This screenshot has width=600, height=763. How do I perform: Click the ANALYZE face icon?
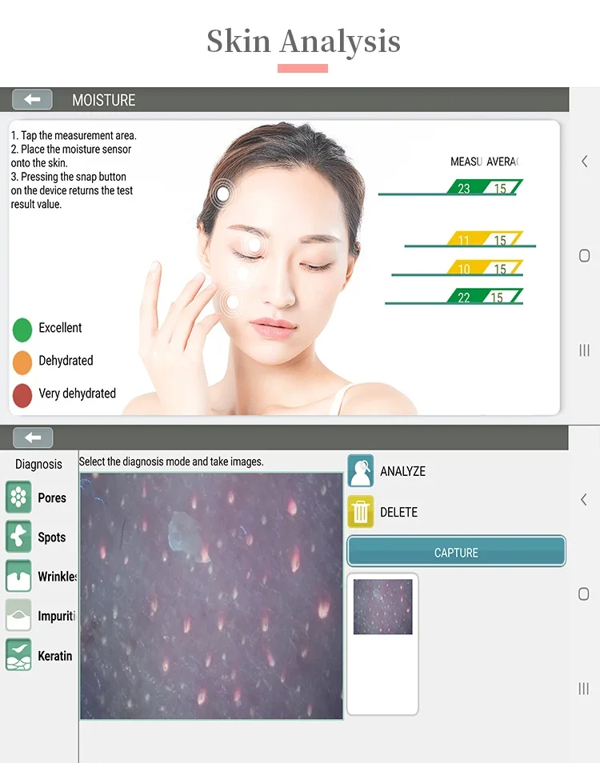pos(361,470)
